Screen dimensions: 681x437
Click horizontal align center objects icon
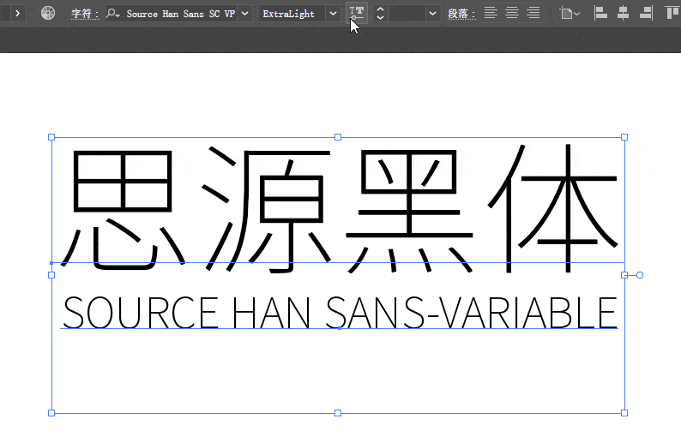tap(624, 13)
